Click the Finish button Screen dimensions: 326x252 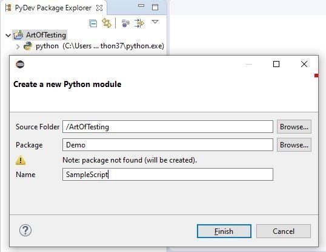[x=224, y=231]
